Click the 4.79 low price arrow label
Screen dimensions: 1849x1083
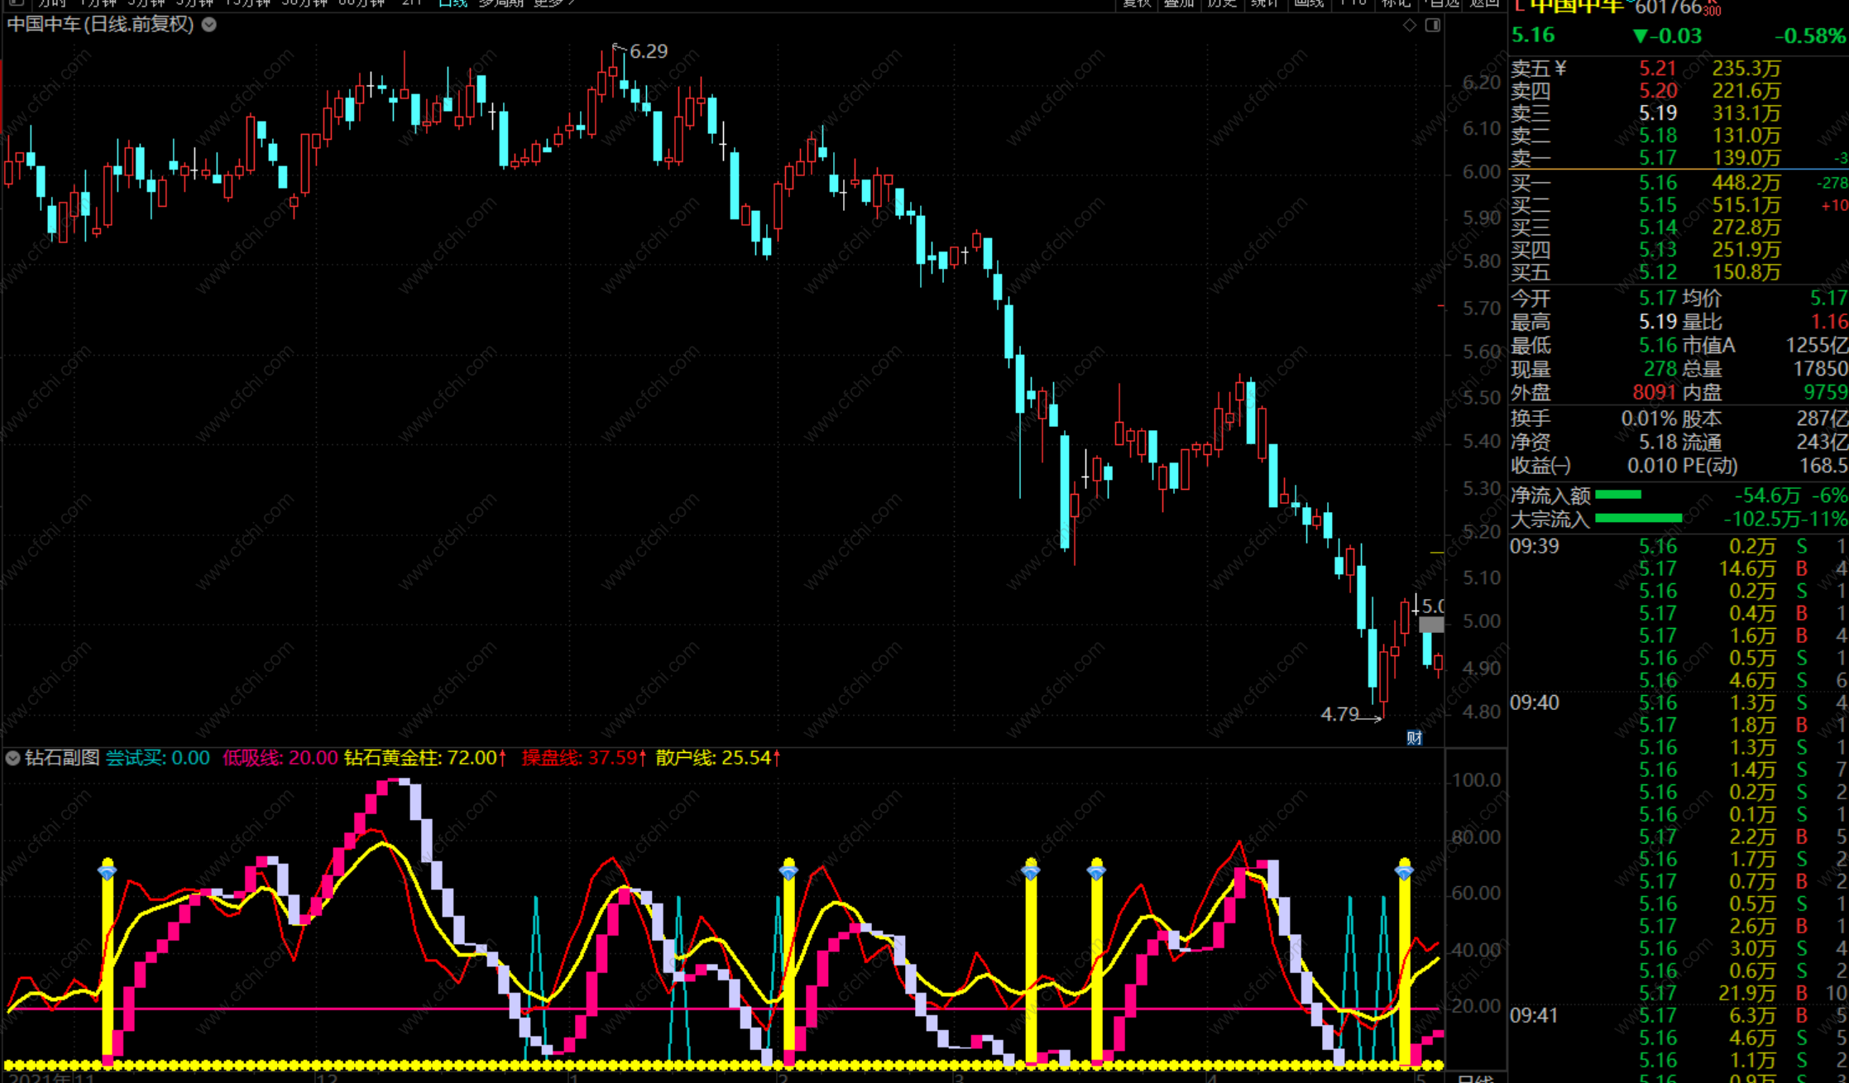coord(1340,714)
